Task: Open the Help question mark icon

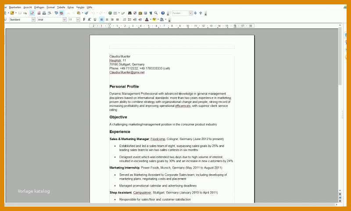Action: click(x=163, y=13)
